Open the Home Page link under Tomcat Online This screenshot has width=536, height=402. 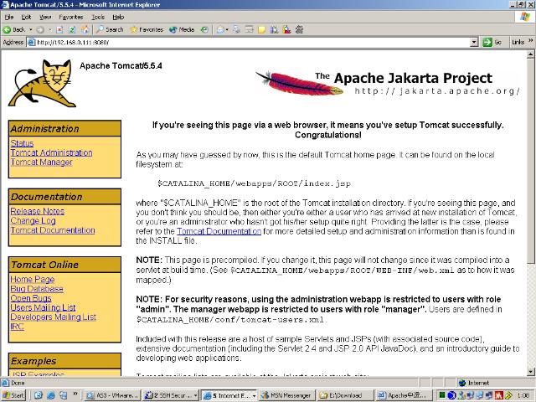[33, 279]
